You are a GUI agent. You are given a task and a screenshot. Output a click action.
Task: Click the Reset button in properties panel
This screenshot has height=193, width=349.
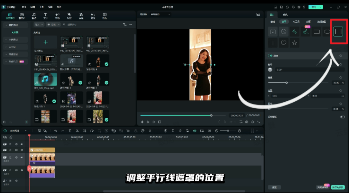[x=274, y=187]
